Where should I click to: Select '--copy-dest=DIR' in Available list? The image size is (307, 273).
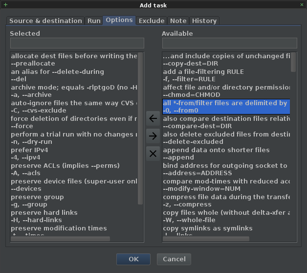point(226,60)
